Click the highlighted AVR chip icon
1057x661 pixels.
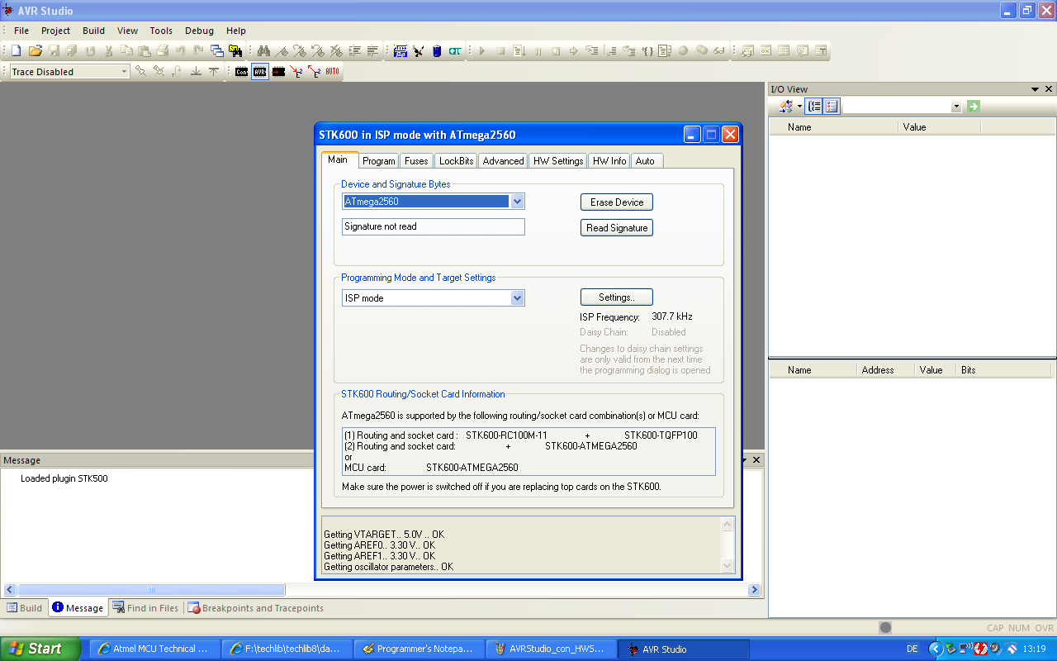point(260,72)
